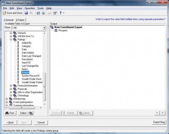169x134 pixels.
Task: Click the move down arrow button
Action: [x=163, y=113]
